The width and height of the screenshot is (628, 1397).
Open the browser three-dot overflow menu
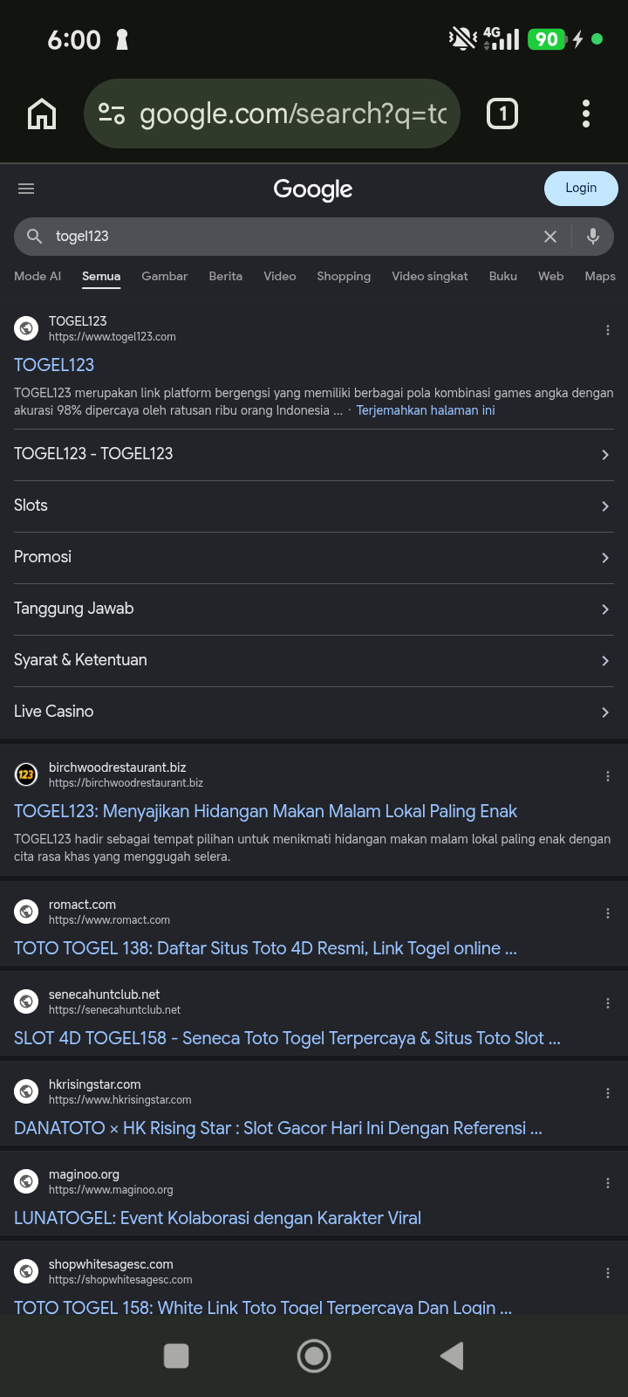click(x=586, y=114)
